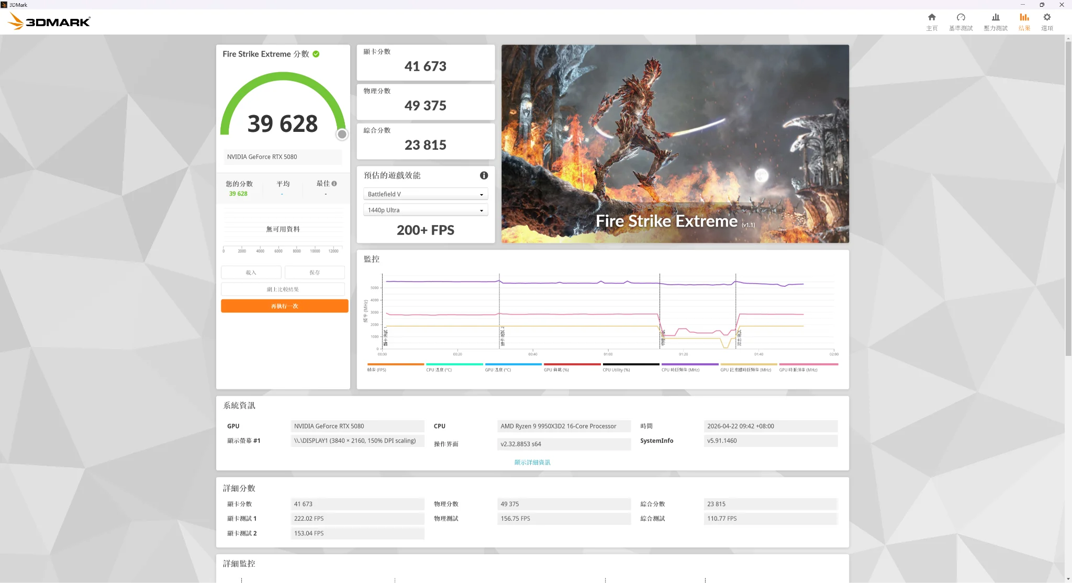Open the 1440p Ultra resolution dropdown

[x=425, y=210]
